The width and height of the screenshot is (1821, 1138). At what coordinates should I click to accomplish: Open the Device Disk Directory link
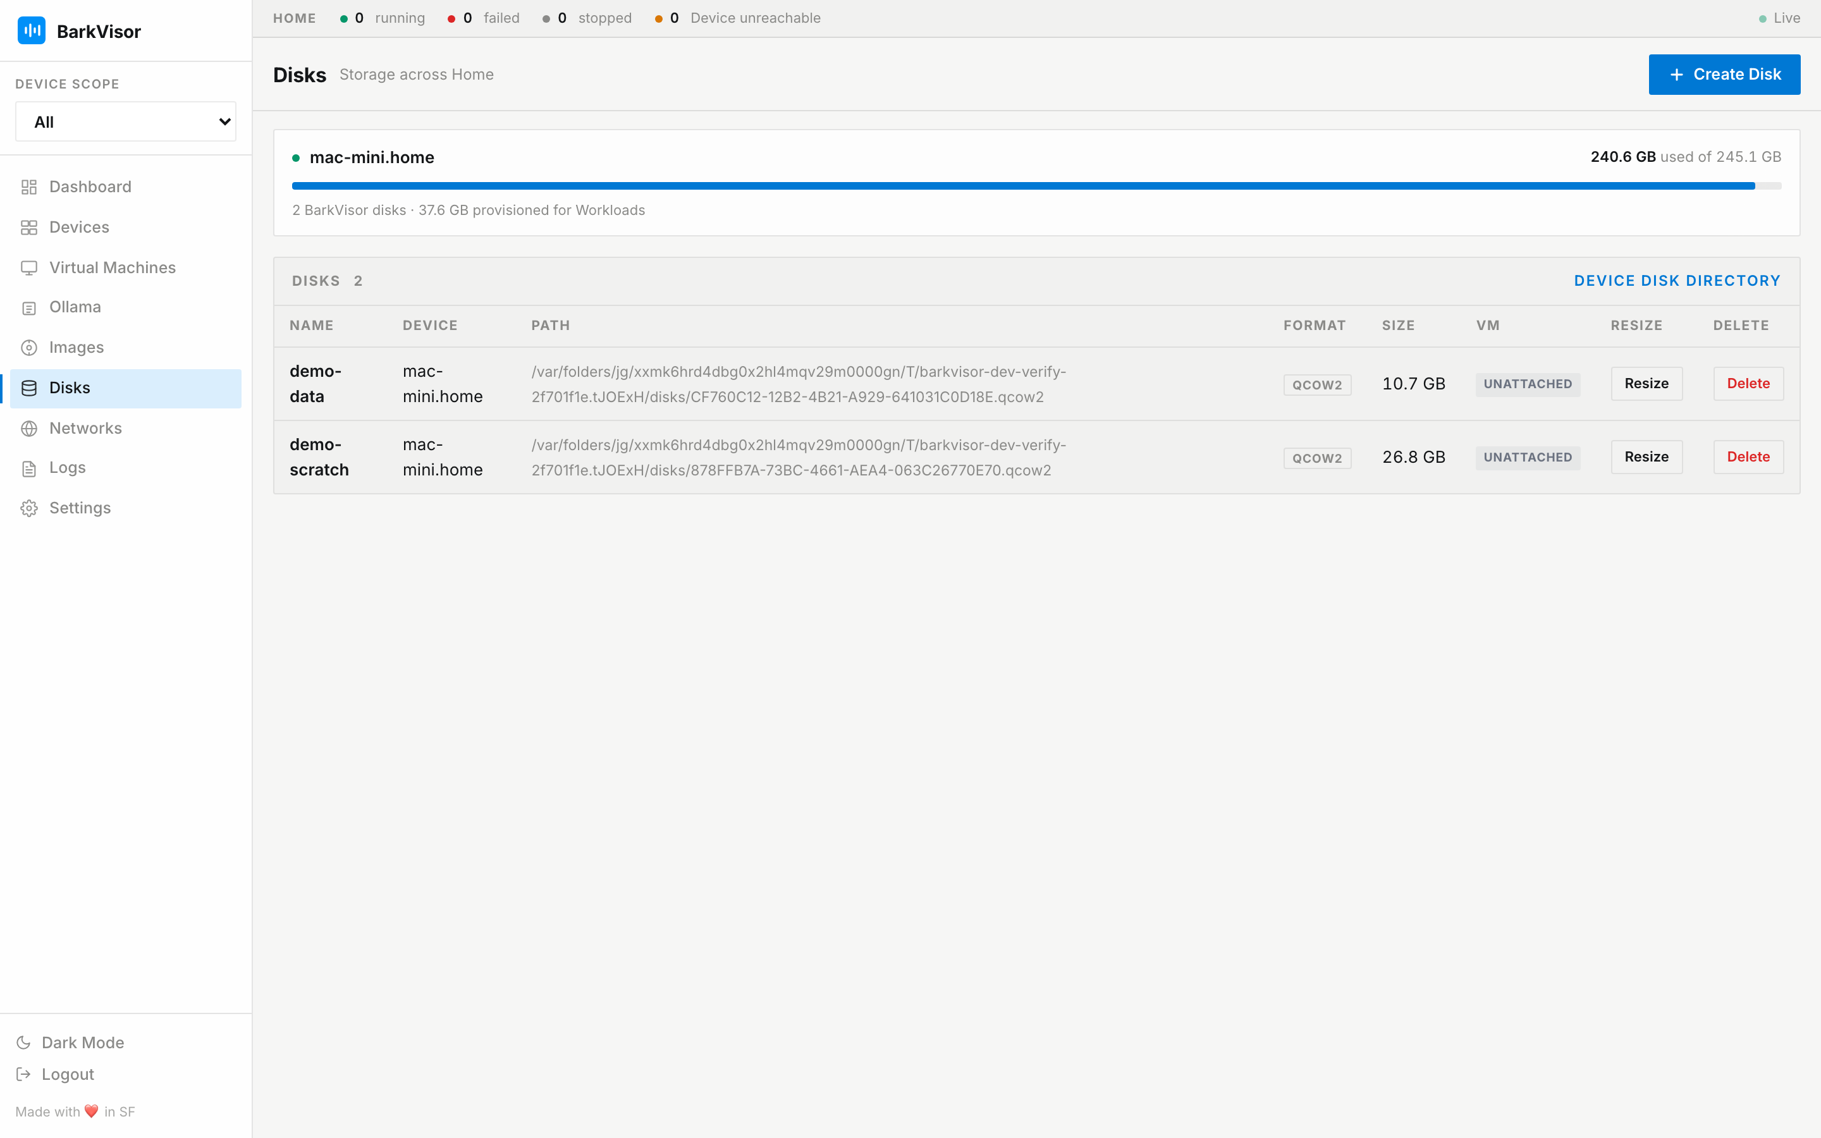click(x=1677, y=281)
